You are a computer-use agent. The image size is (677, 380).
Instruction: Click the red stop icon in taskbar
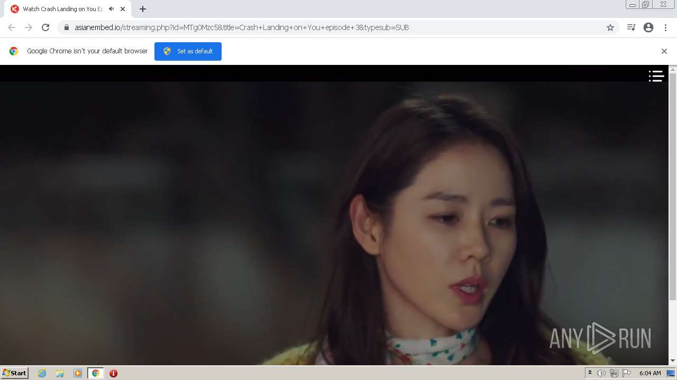tap(113, 373)
